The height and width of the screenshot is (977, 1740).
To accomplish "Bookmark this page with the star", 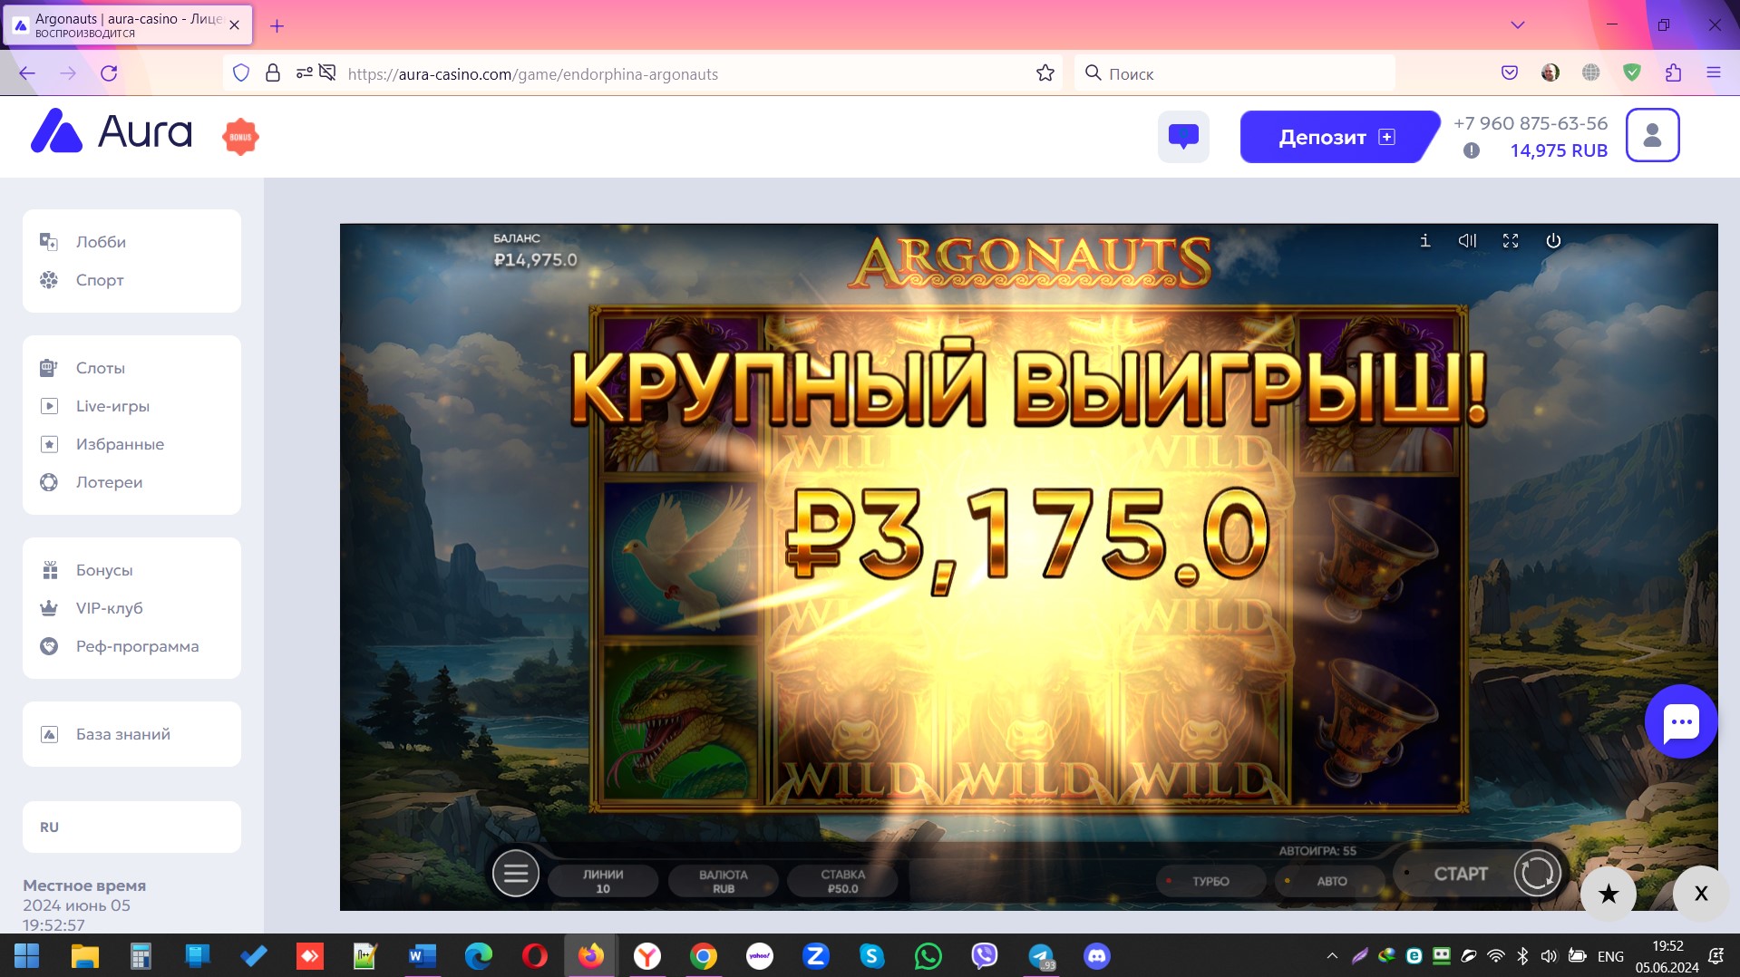I will click(x=1045, y=73).
